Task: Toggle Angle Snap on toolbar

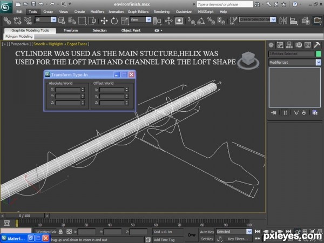Action: point(201,21)
